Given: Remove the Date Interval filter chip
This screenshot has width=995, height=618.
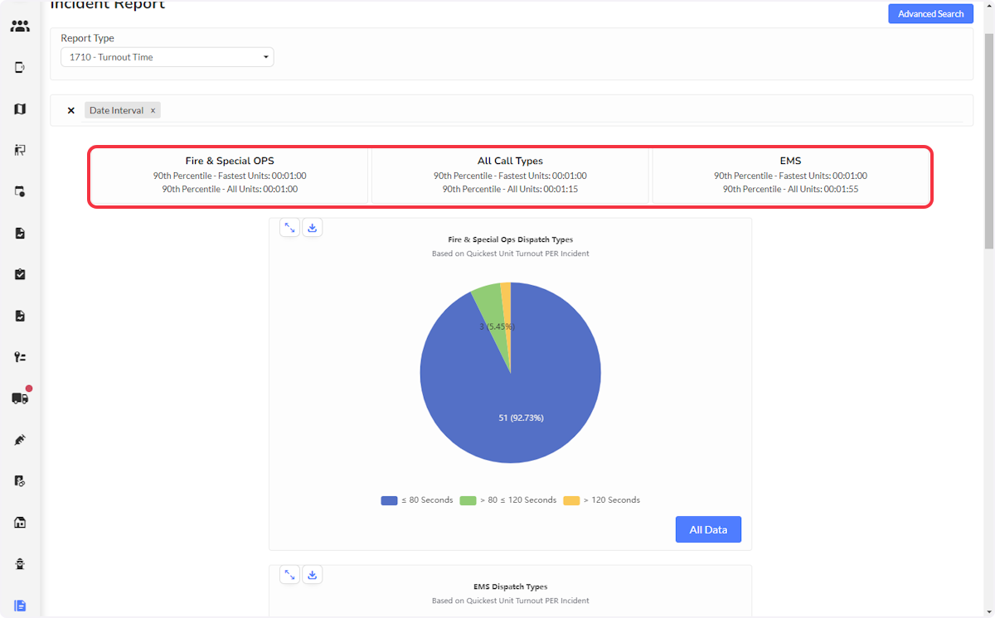Looking at the screenshot, I should tap(153, 110).
